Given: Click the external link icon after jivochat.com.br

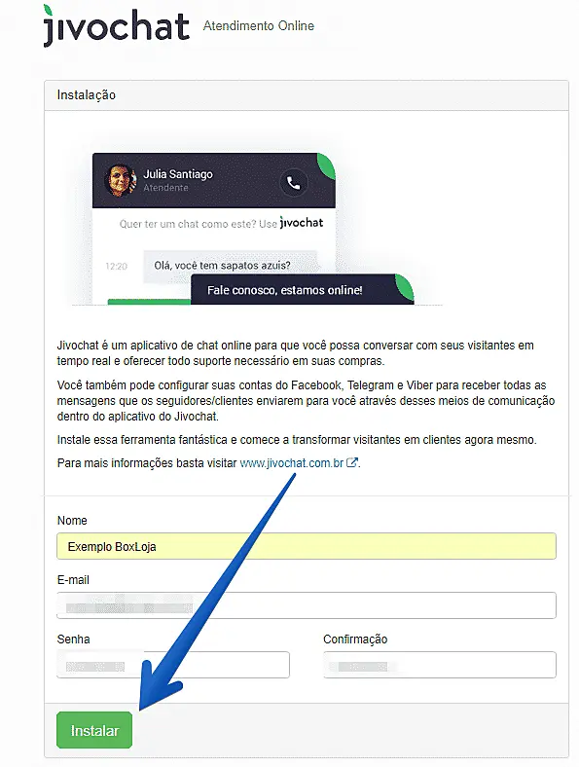Looking at the screenshot, I should pyautogui.click(x=351, y=462).
